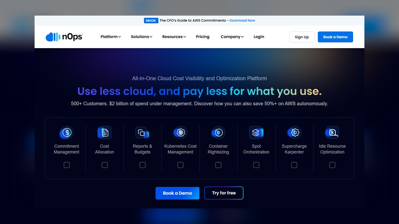The height and width of the screenshot is (224, 399).
Task: Click the Kubernetes Cost Management helm icon
Action: [x=181, y=133]
